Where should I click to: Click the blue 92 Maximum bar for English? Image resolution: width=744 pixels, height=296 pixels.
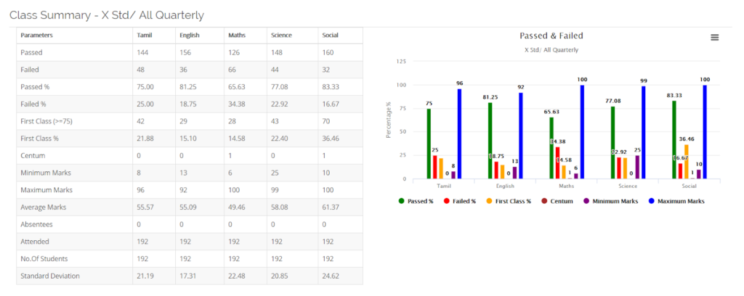[x=519, y=136]
